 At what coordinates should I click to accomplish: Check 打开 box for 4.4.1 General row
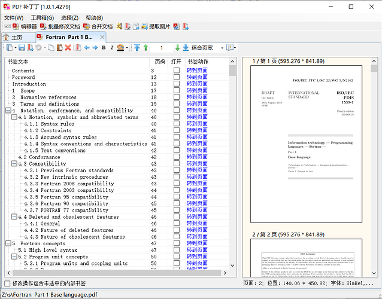177,223
